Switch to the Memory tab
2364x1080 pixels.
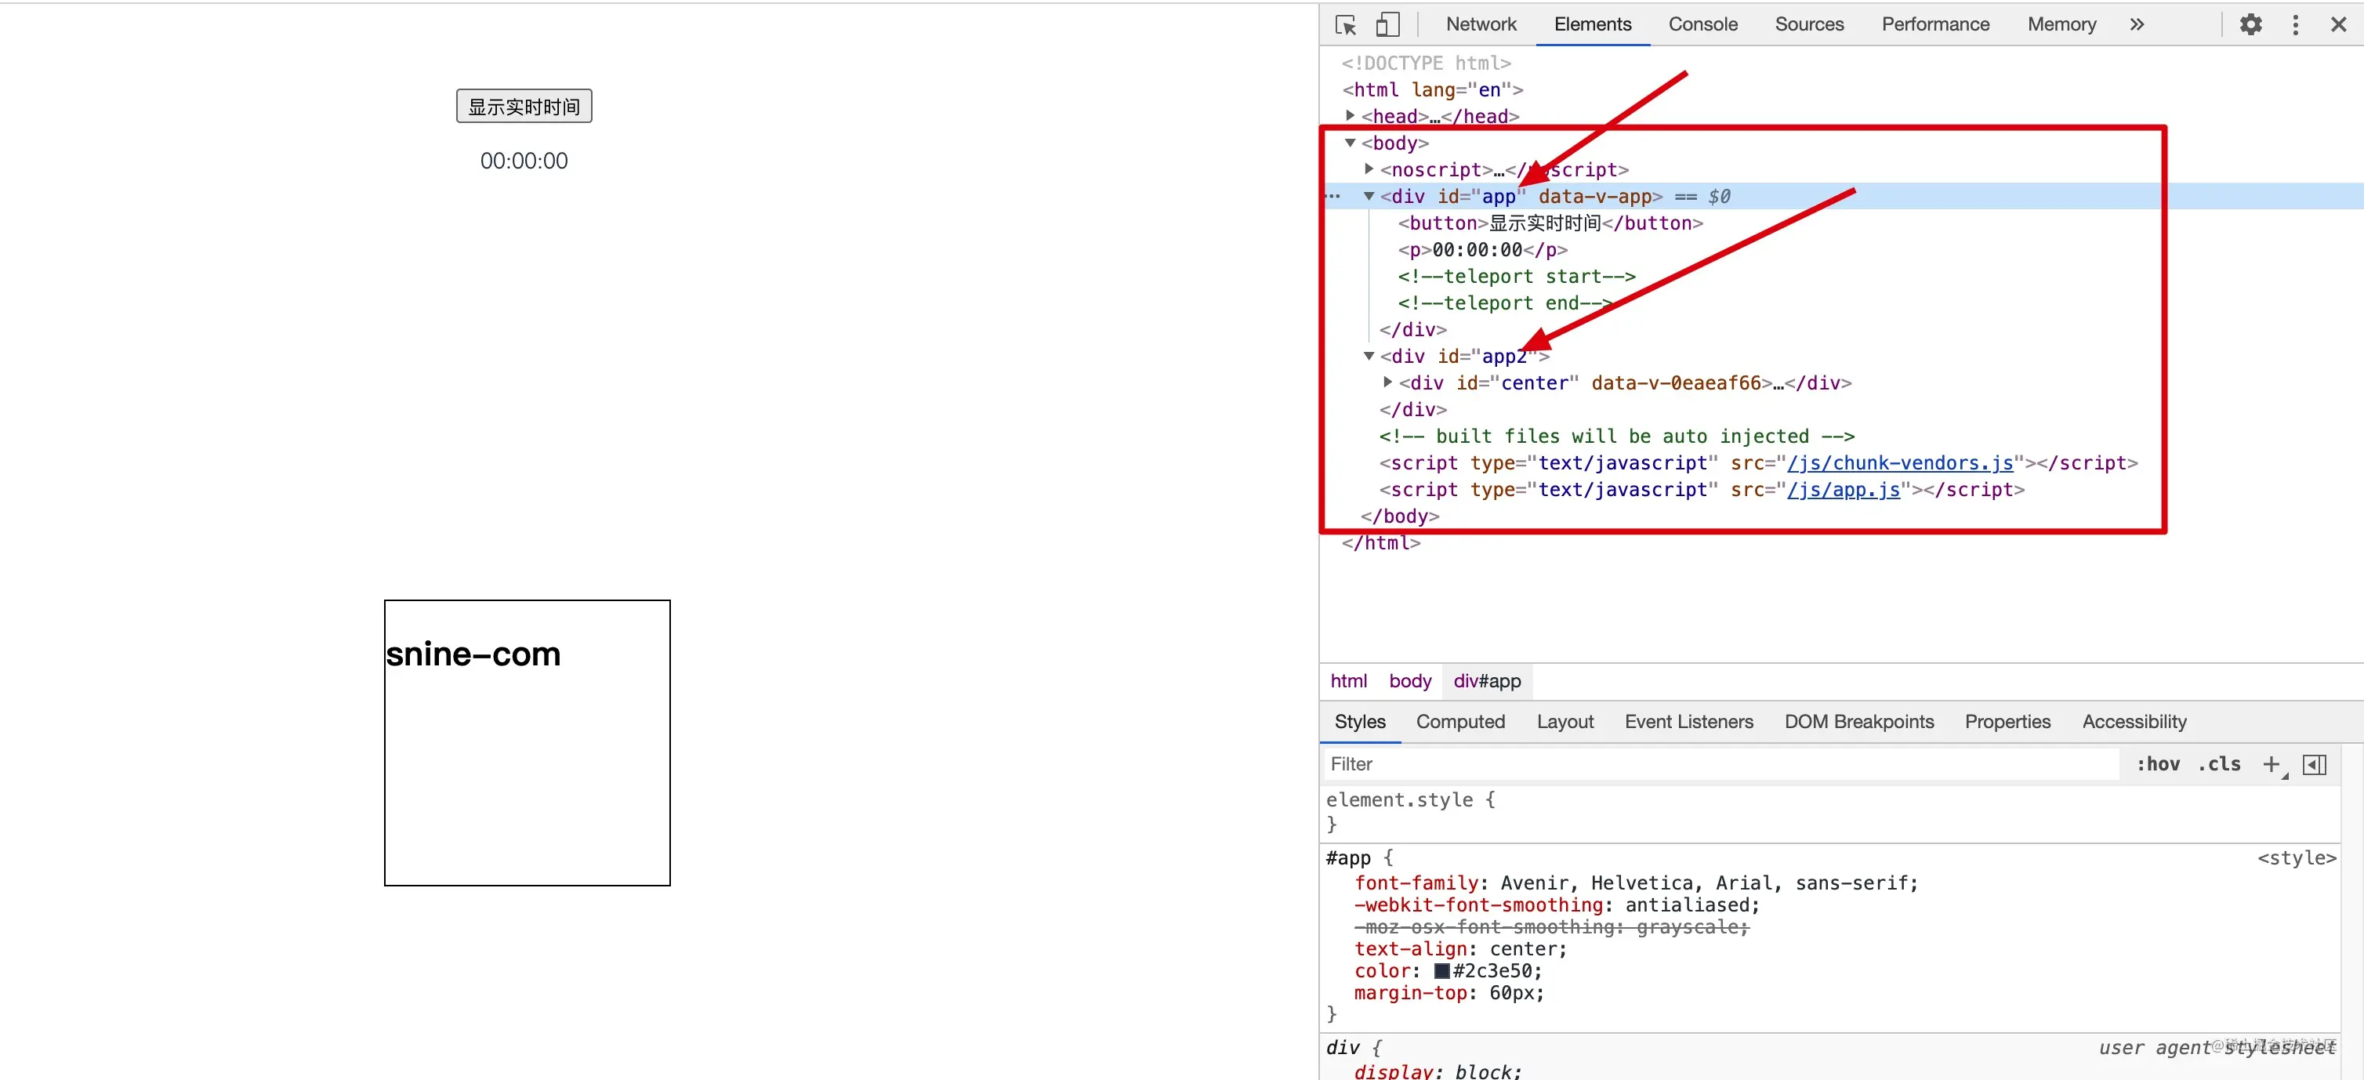tap(2061, 25)
